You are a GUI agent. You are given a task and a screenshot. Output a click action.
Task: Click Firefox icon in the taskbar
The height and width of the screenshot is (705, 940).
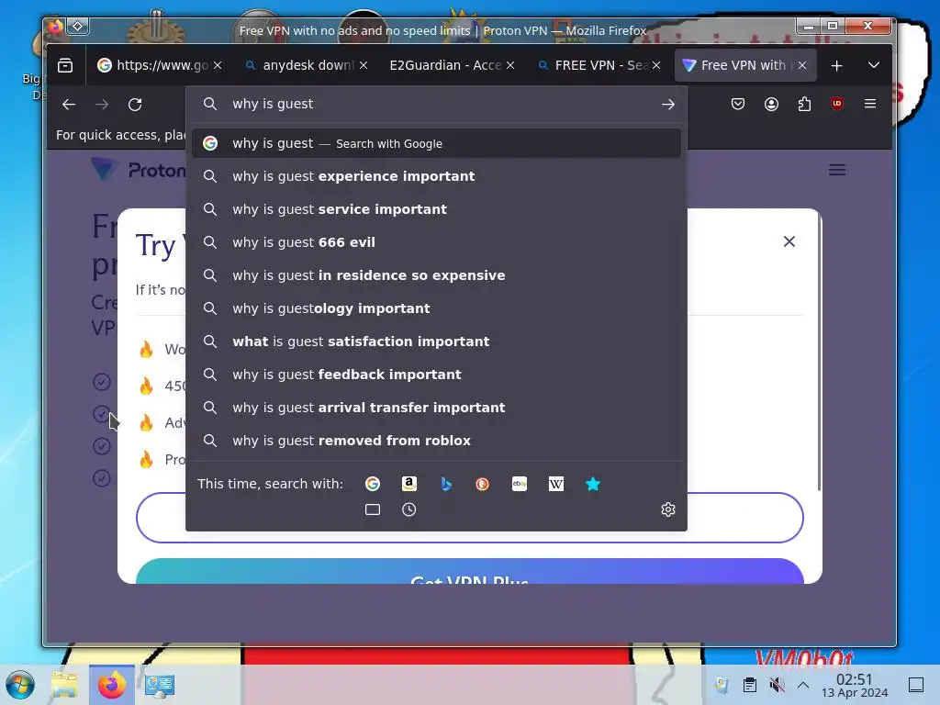(x=111, y=685)
